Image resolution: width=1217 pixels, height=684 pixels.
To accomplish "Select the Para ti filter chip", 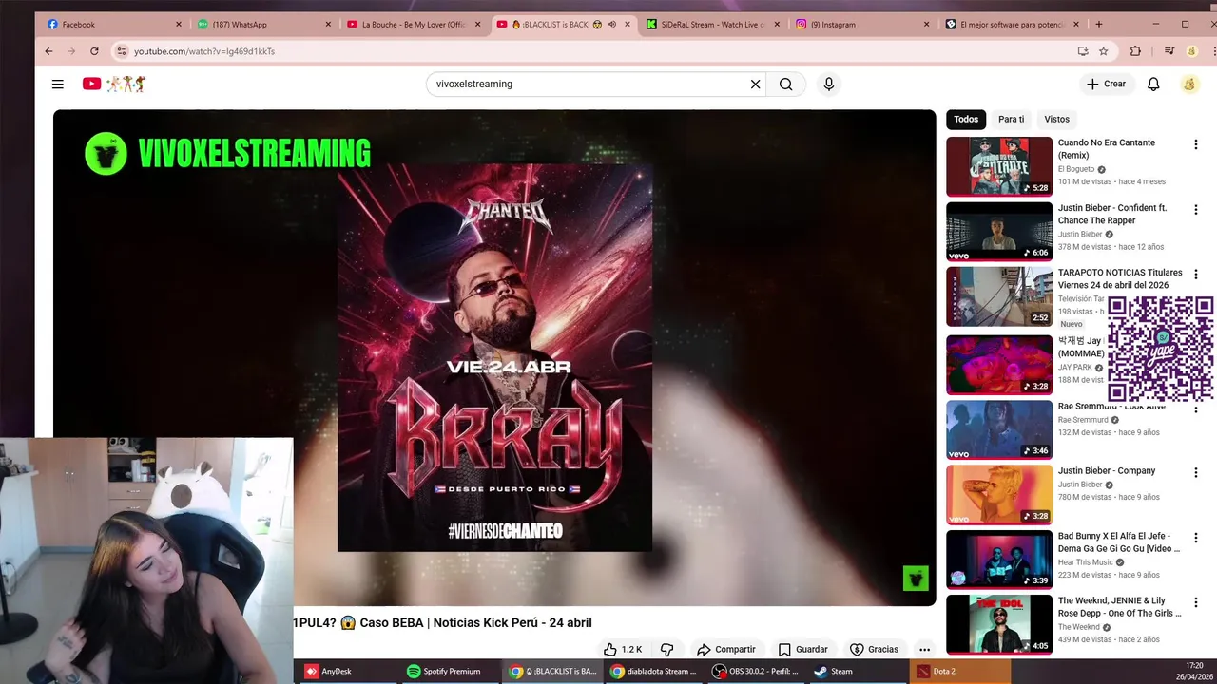I will click(1011, 119).
